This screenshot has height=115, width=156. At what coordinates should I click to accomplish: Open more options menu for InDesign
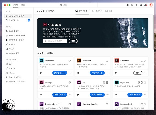[70, 95]
